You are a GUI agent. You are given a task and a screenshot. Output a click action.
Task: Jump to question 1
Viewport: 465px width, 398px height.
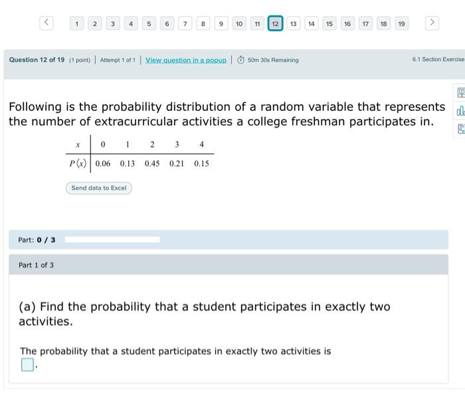click(x=77, y=24)
